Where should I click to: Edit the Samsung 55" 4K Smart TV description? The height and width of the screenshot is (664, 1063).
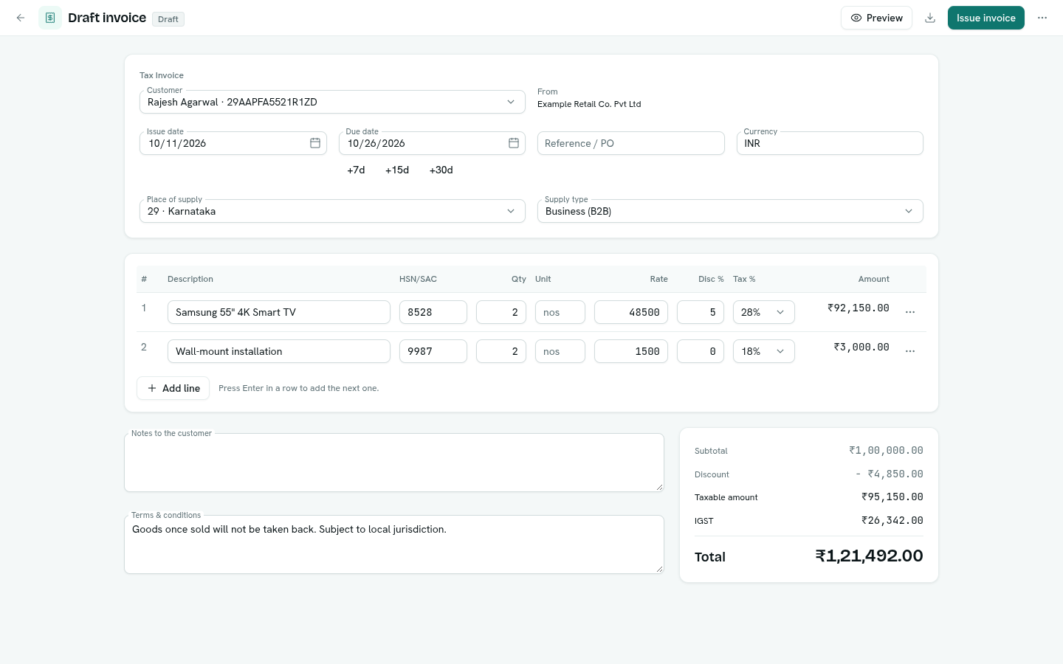coord(279,312)
